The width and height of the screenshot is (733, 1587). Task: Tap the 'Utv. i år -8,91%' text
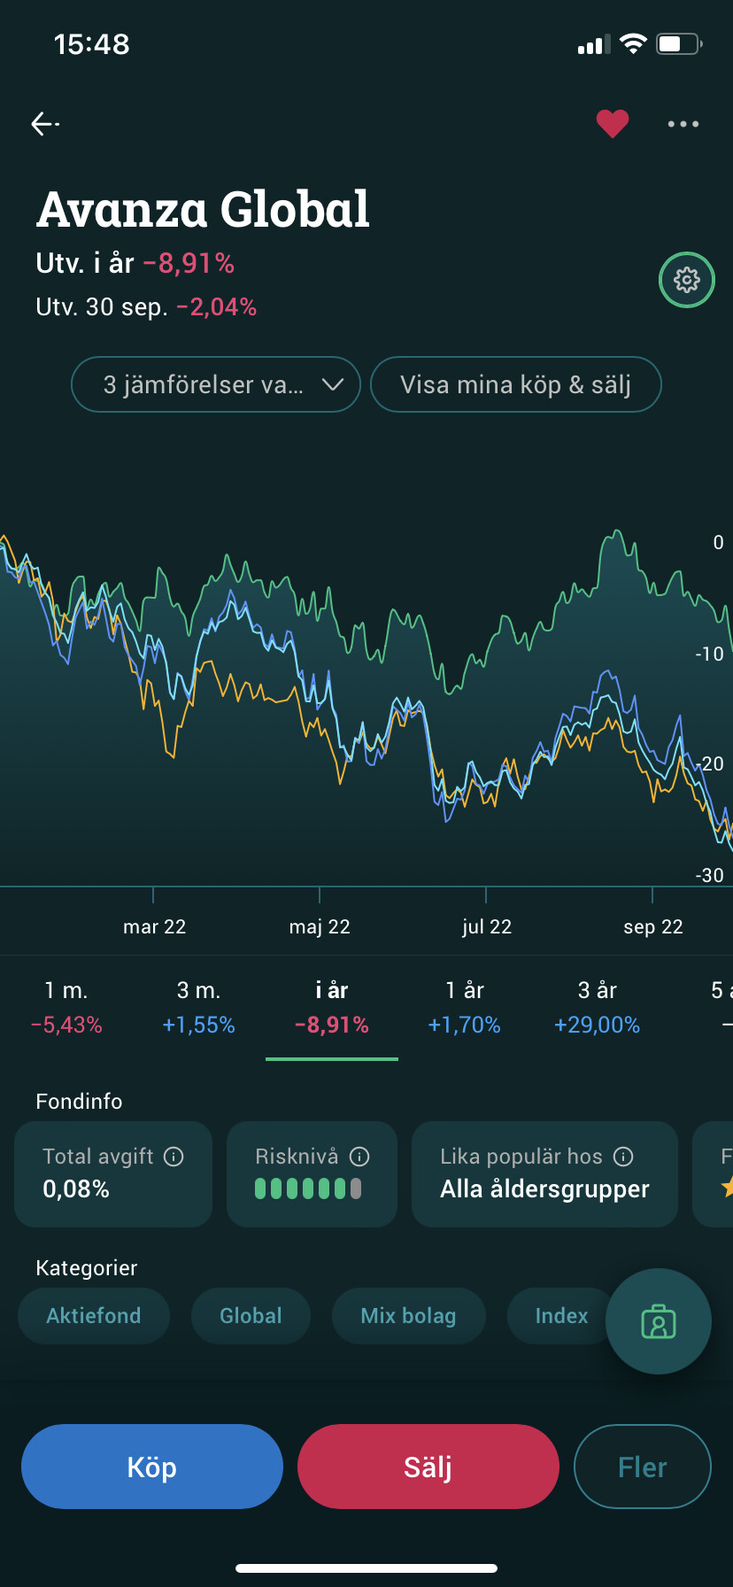(x=135, y=263)
